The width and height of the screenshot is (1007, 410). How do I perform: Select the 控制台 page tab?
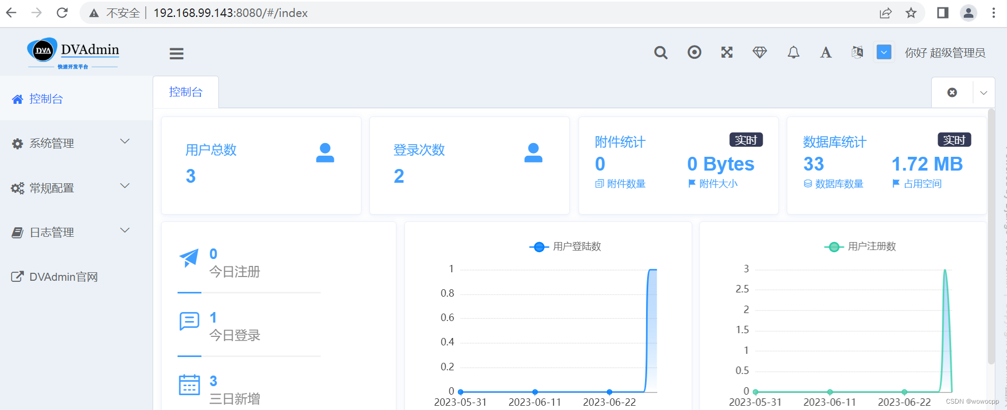pos(185,92)
